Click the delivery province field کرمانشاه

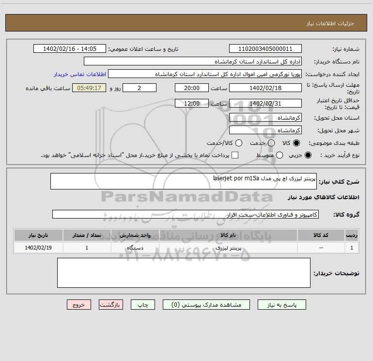tap(265, 117)
